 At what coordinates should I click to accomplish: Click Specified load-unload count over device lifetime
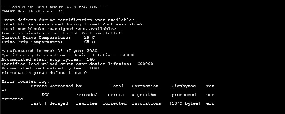coord(67,64)
